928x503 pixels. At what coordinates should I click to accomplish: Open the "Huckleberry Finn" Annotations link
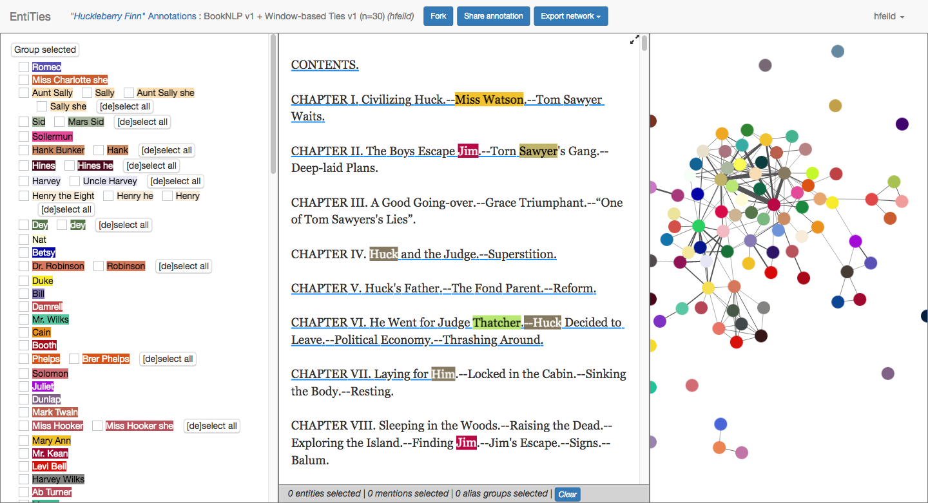(133, 16)
